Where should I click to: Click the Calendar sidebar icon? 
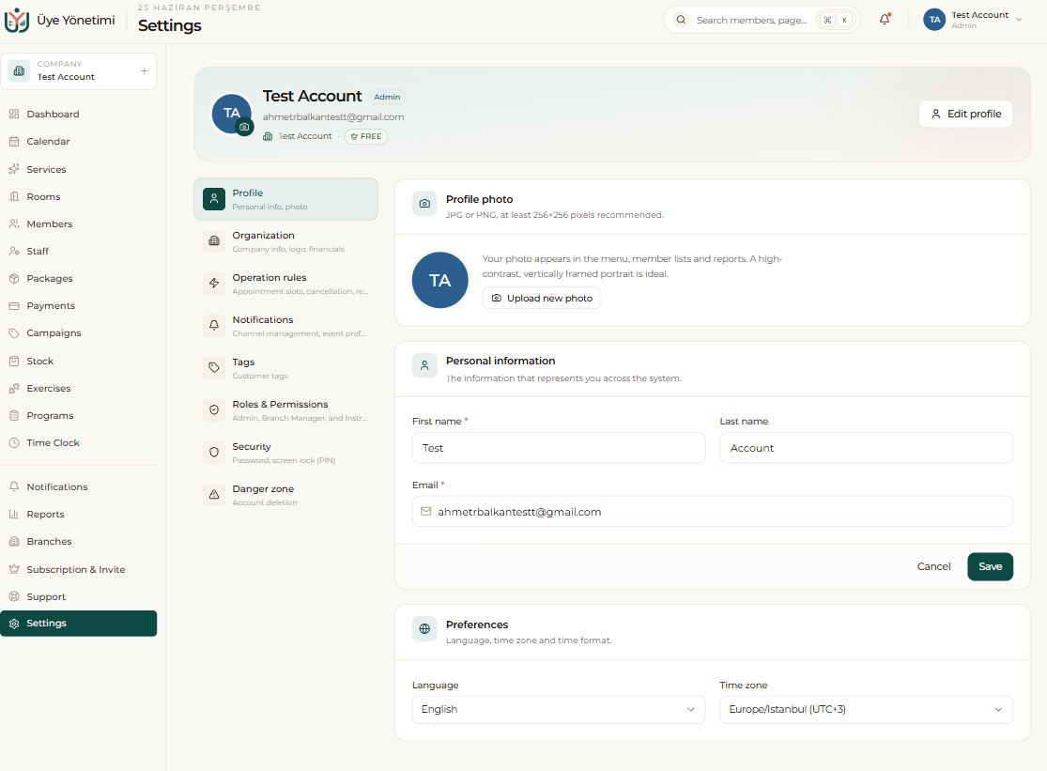[14, 142]
